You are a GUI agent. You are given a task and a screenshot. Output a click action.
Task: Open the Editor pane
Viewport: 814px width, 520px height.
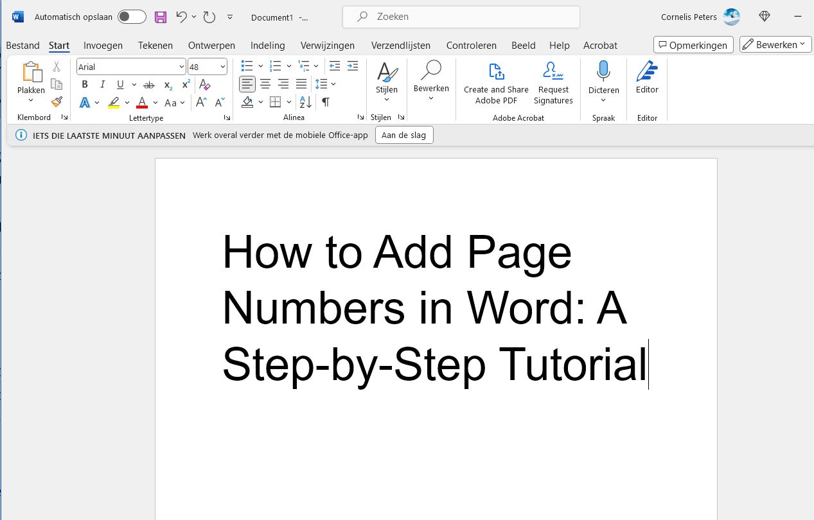coord(646,77)
